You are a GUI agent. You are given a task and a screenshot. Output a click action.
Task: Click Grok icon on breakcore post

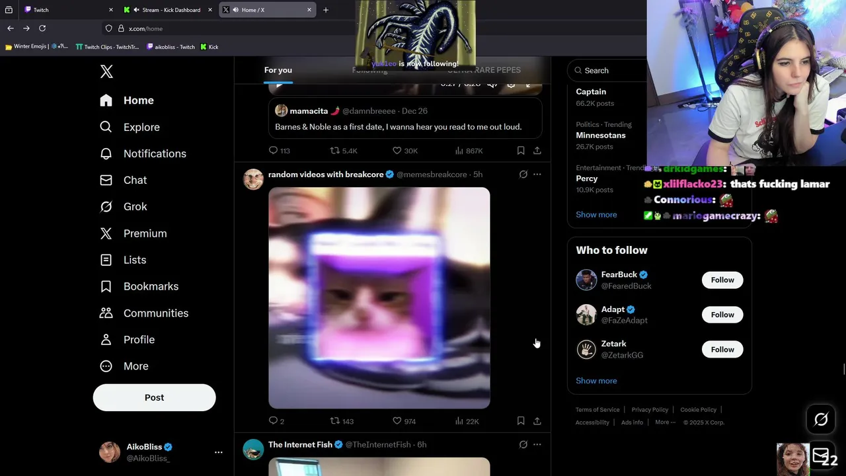(x=523, y=175)
